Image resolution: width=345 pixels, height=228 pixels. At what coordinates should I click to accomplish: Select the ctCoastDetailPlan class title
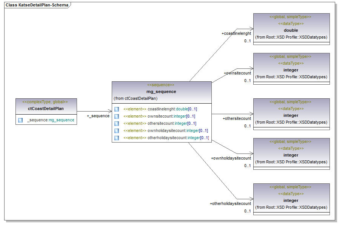(x=46, y=109)
